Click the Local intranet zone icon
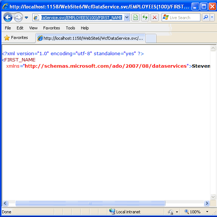 coord(112,211)
